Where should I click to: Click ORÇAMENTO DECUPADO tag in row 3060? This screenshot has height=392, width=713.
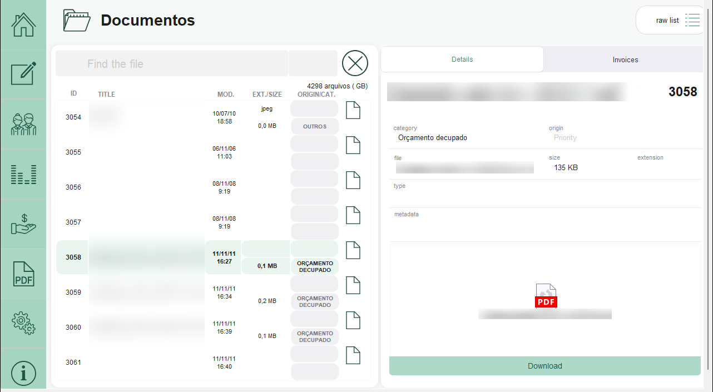[x=315, y=336]
